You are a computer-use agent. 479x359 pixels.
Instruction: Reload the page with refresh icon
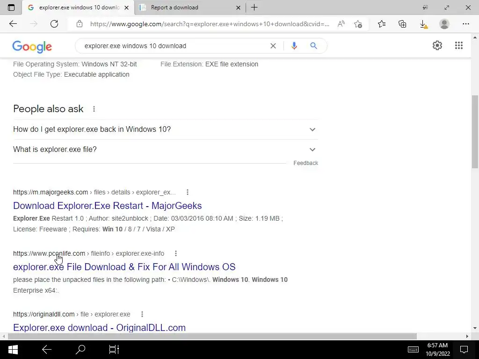(x=54, y=24)
